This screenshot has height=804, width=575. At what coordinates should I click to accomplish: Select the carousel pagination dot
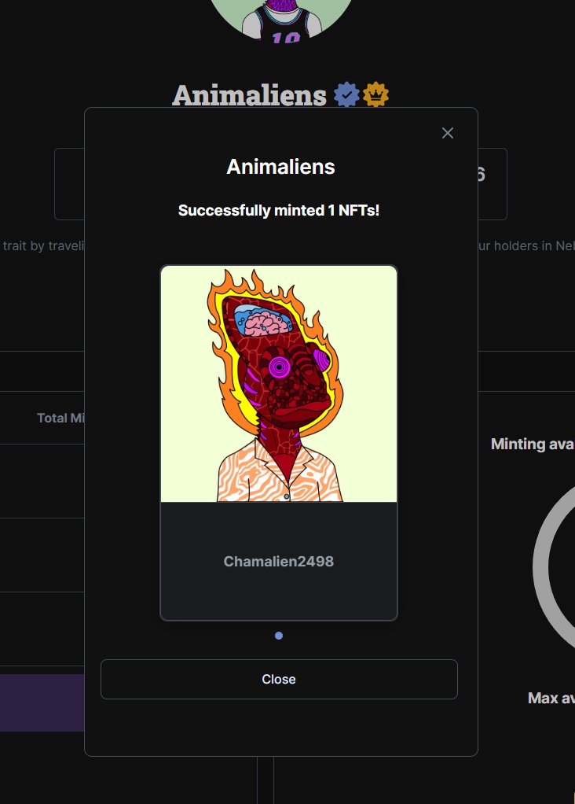[x=279, y=636]
